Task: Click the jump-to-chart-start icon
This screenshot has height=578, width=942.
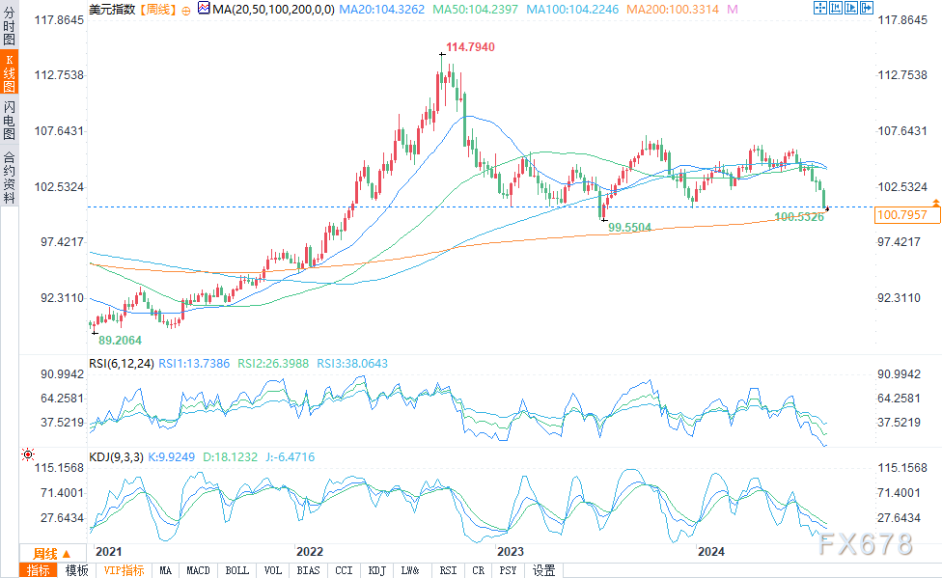Action: (836, 8)
